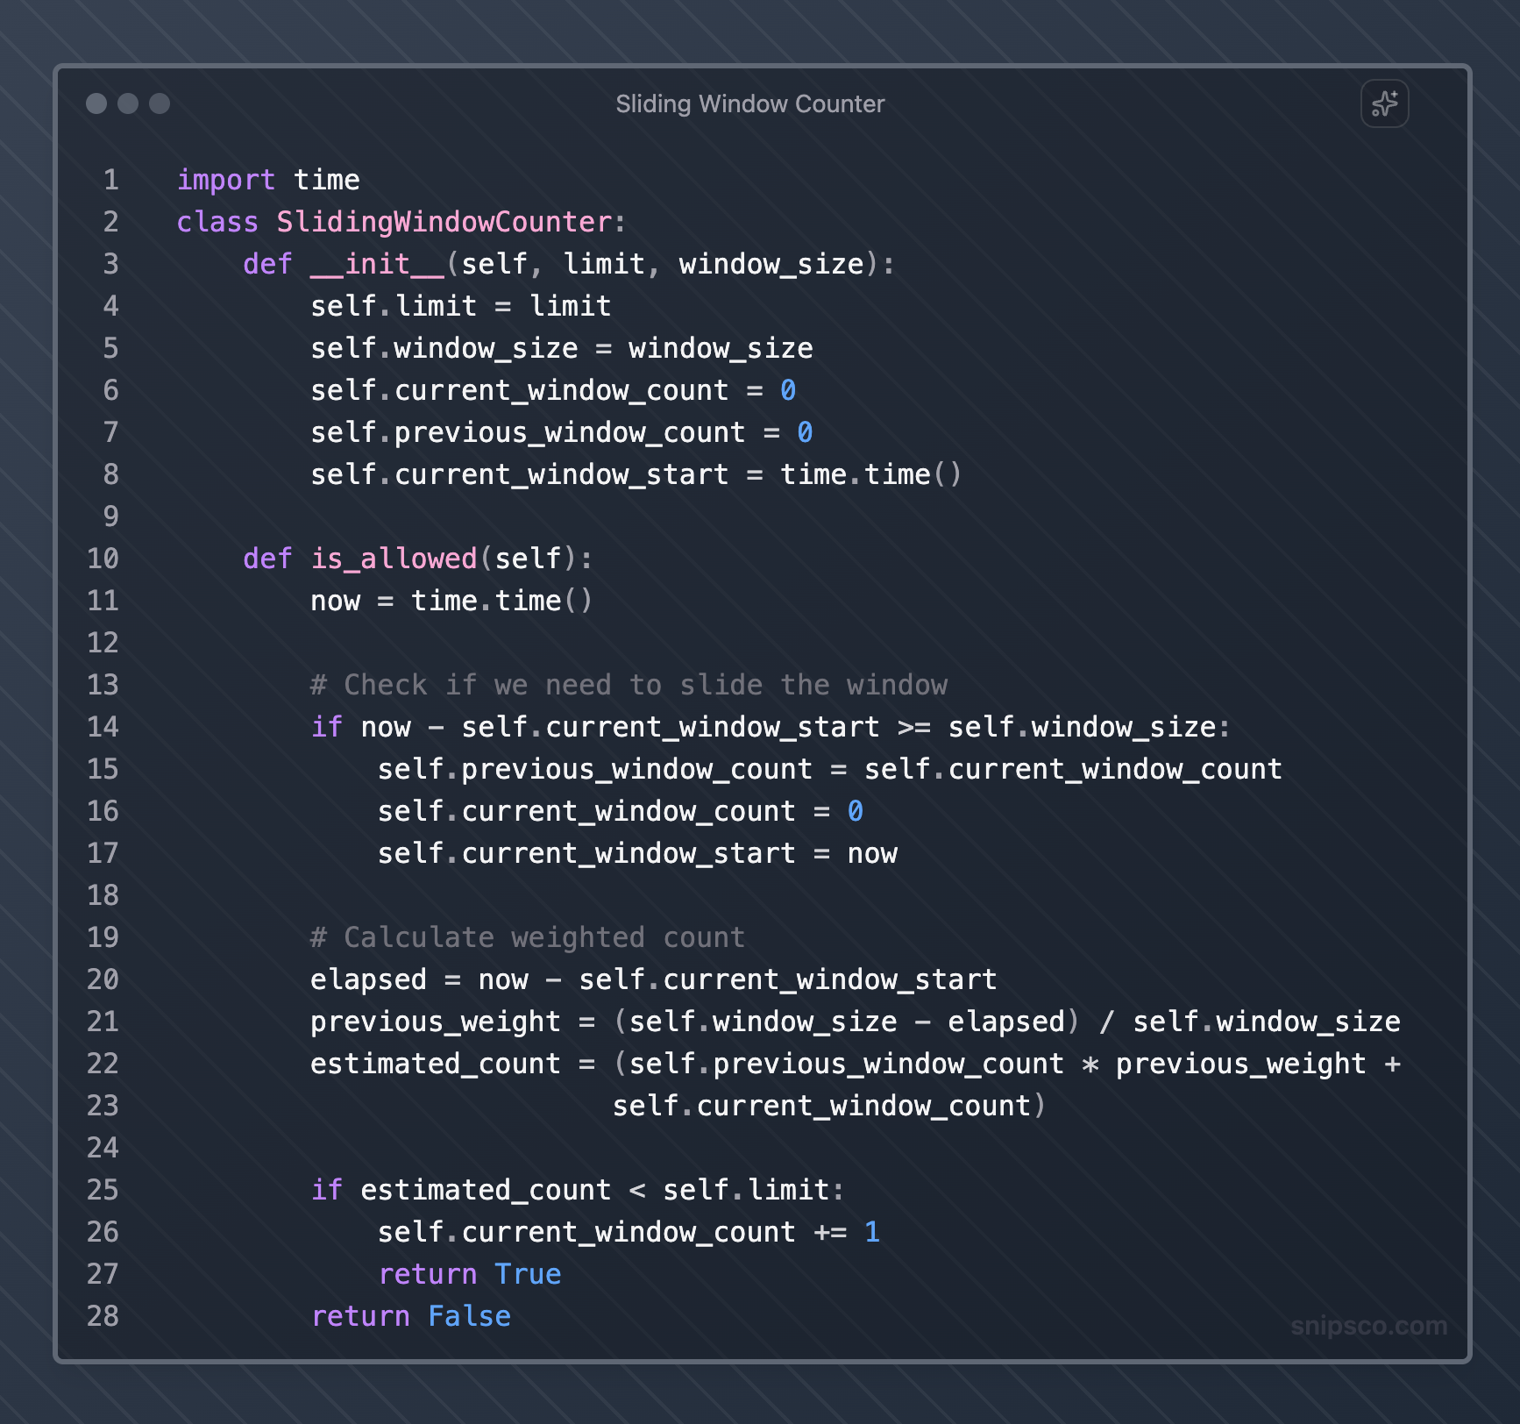Click the 'import' keyword on line 1

(x=226, y=180)
